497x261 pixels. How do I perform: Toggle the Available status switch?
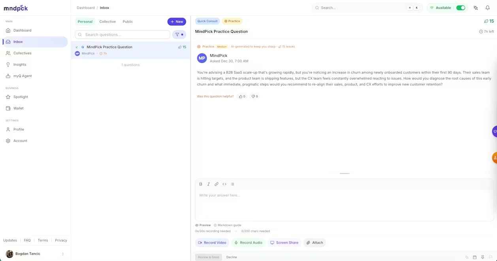point(460,8)
